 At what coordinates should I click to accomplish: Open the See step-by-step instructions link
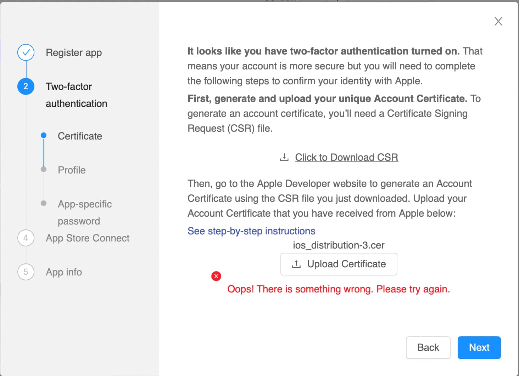[x=251, y=231]
